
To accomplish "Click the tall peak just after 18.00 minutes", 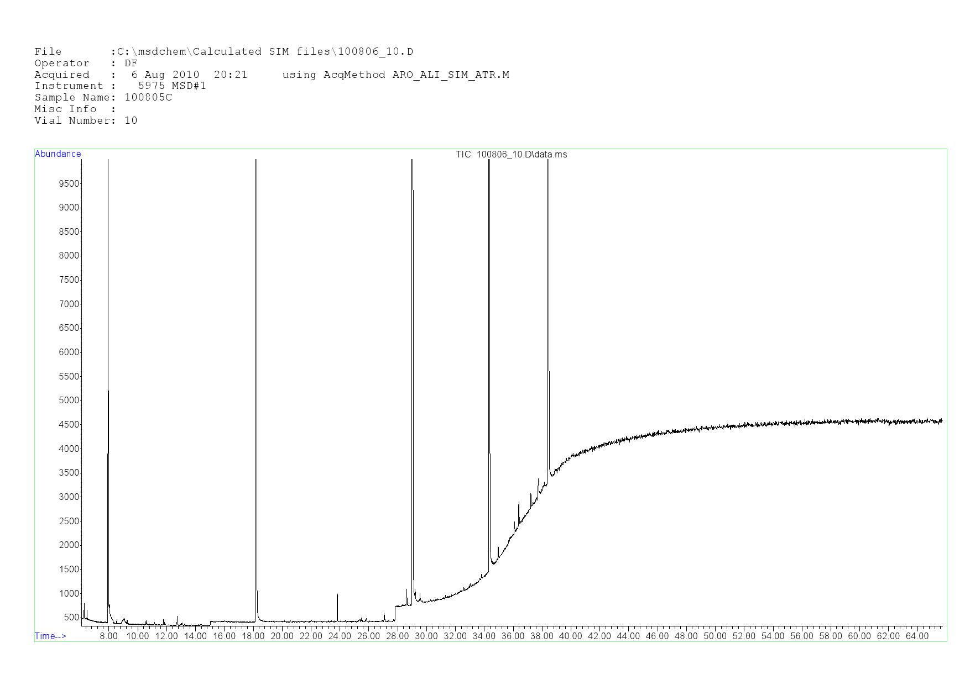I will pyautogui.click(x=257, y=387).
